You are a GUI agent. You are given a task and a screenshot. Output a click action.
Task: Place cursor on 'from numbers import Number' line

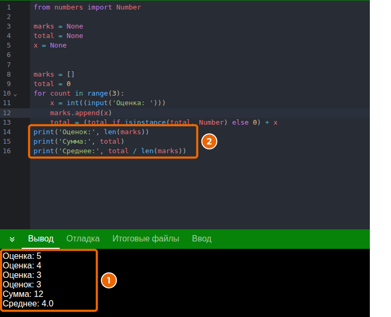tap(87, 7)
